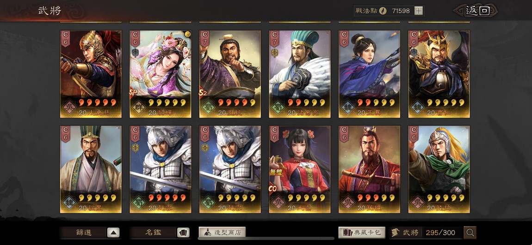Viewport: 532px width, 245px height.
Task: Open the 篩選 filter menu
Action: (90, 233)
